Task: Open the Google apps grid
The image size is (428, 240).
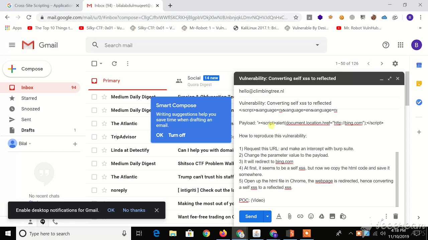Action: [x=401, y=45]
